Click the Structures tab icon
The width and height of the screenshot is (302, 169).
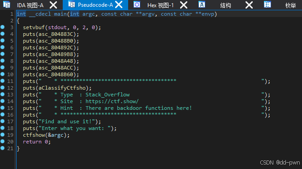tap(202, 4)
